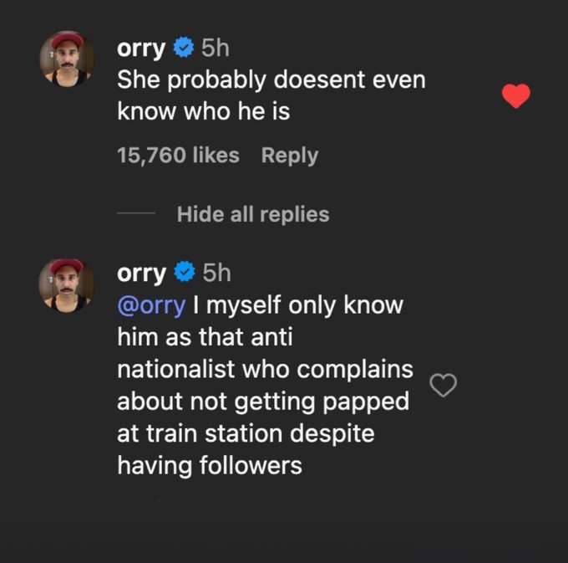Image resolution: width=568 pixels, height=563 pixels.
Task: Click the 5h timestamp on the reply
Action: pyautogui.click(x=215, y=273)
